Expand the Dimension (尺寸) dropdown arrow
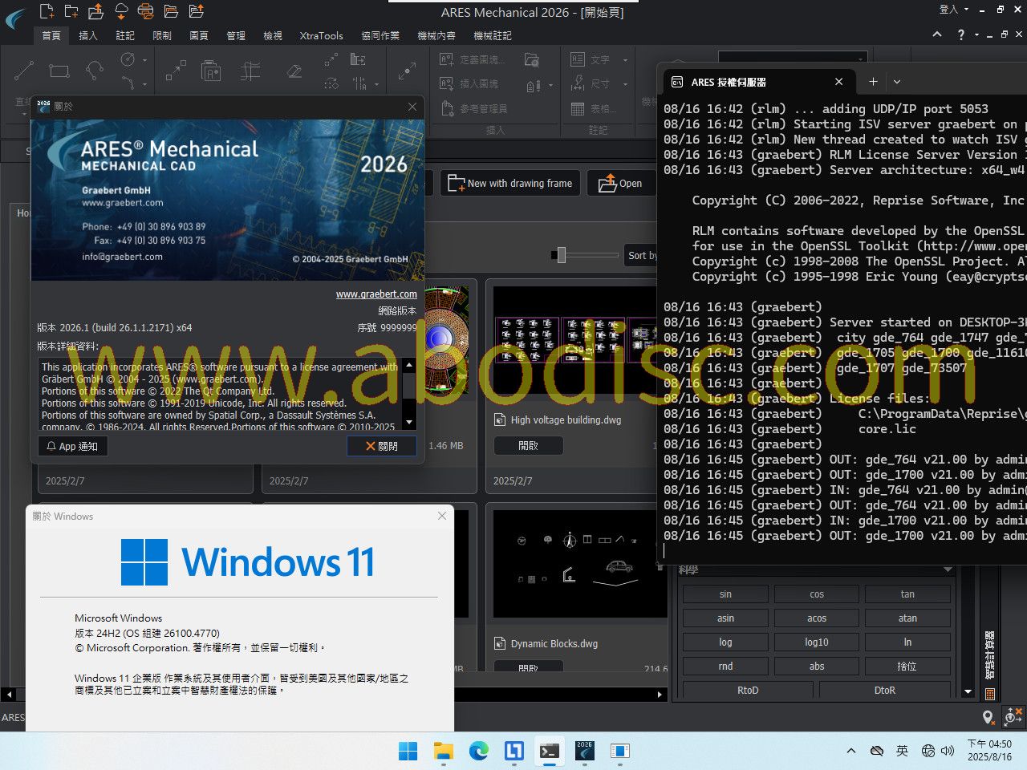This screenshot has height=770, width=1027. click(x=625, y=83)
